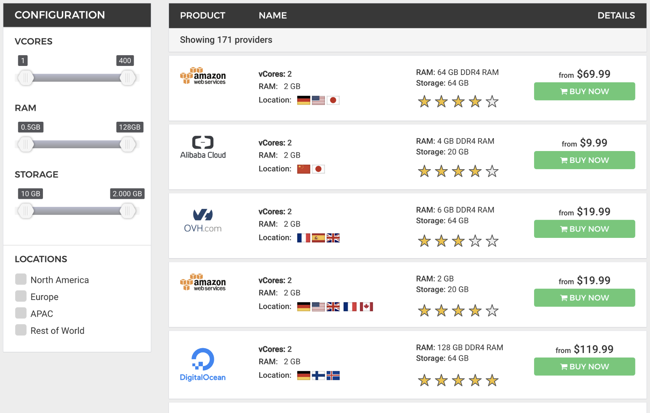Select the Rest of World checkbox

pyautogui.click(x=21, y=330)
